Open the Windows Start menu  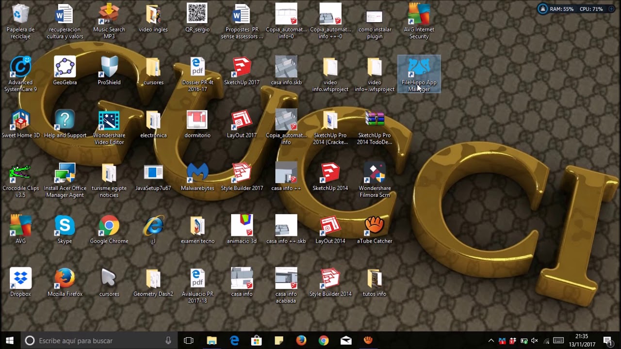pyautogui.click(x=10, y=340)
